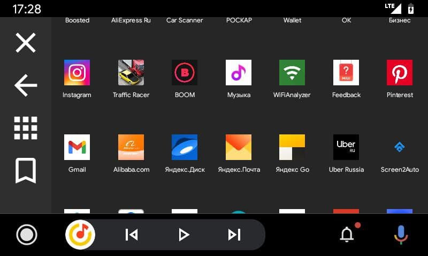Close the app launcher with X
Image resolution: width=428 pixels, height=256 pixels.
[x=26, y=43]
